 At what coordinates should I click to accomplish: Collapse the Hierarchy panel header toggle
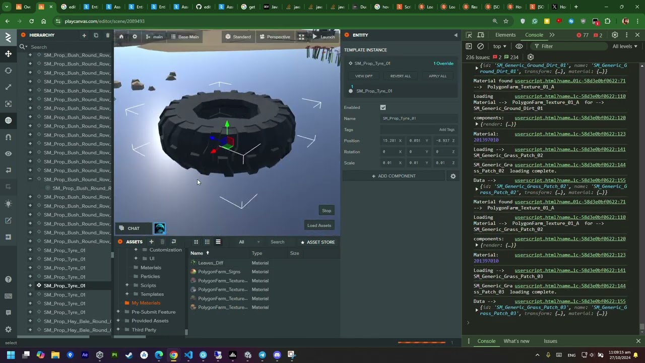click(x=23, y=35)
